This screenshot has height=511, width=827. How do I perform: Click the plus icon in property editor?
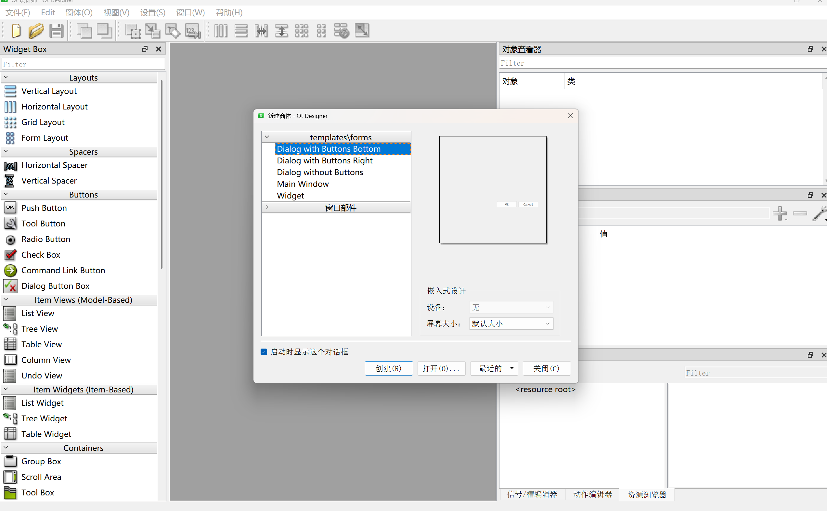pos(780,213)
